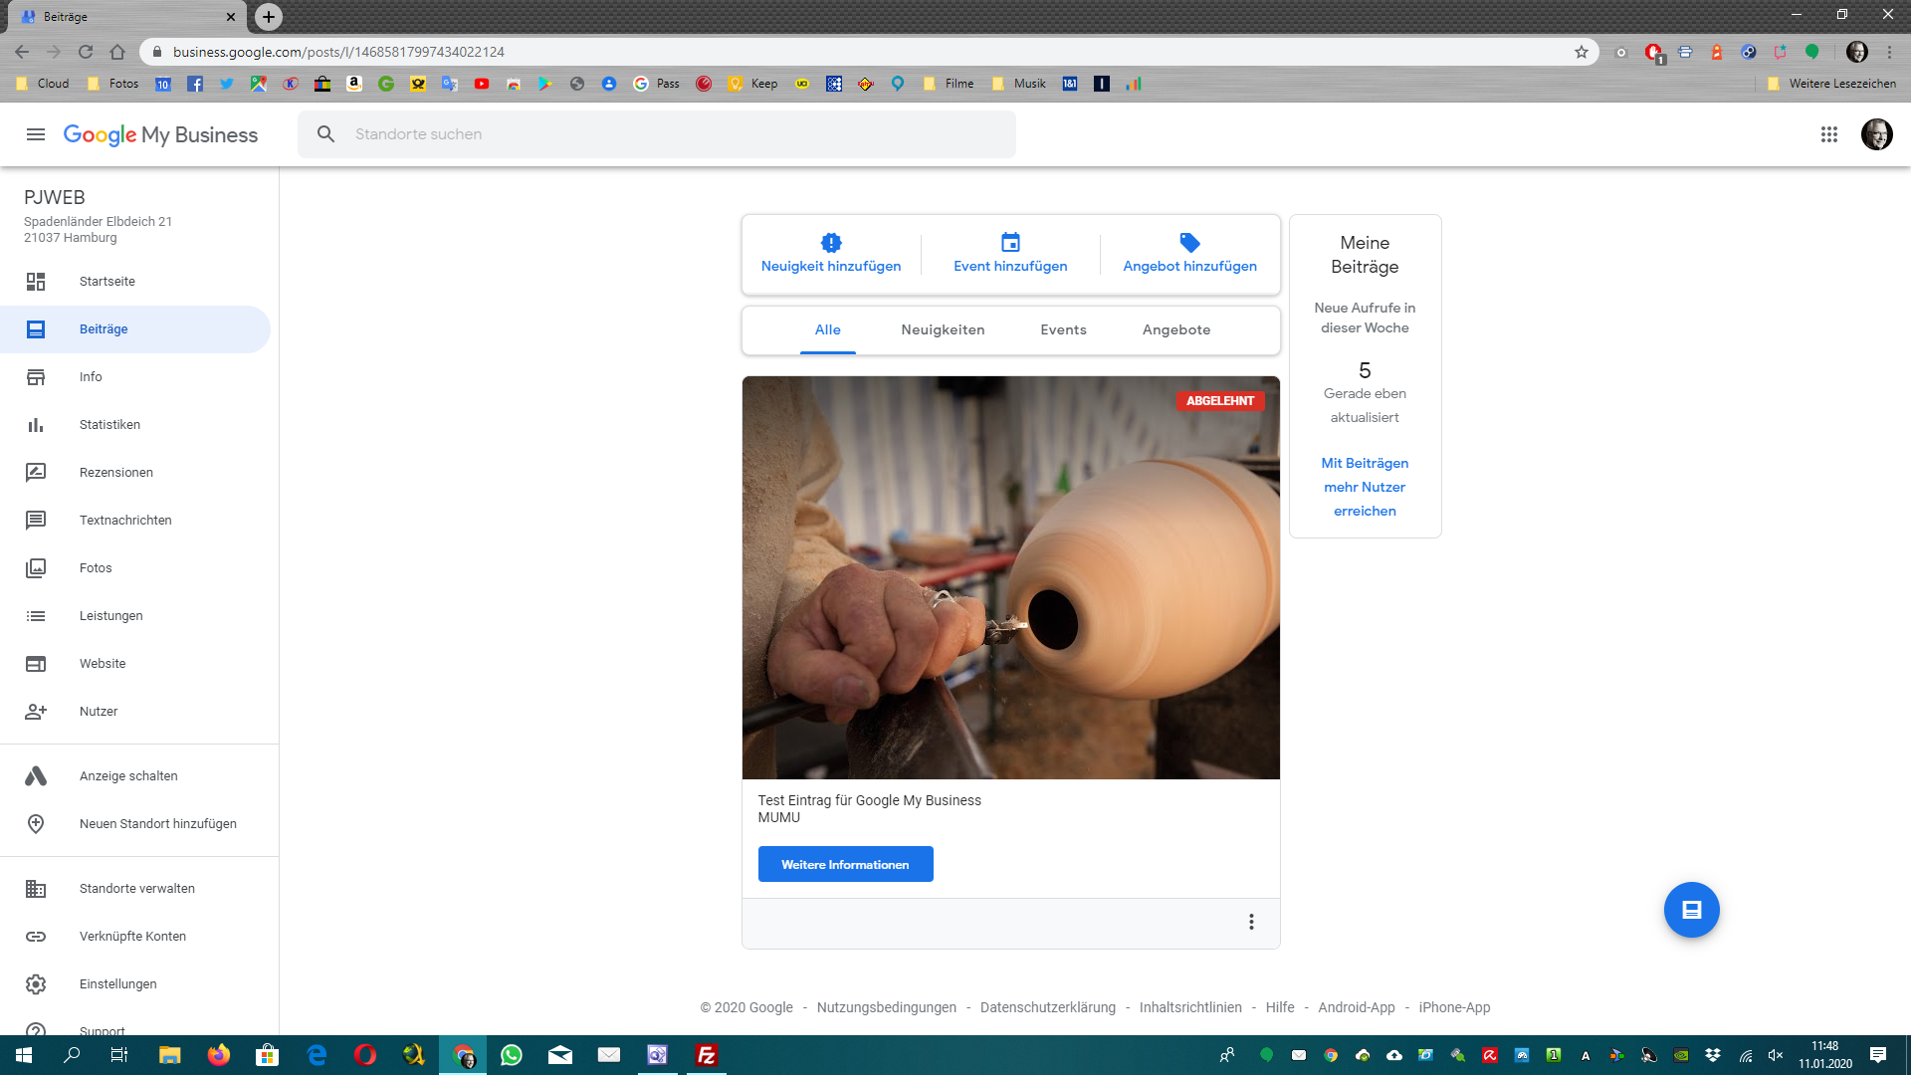Open the rejected post's pottery image
Image resolution: width=1911 pixels, height=1075 pixels.
point(1010,577)
